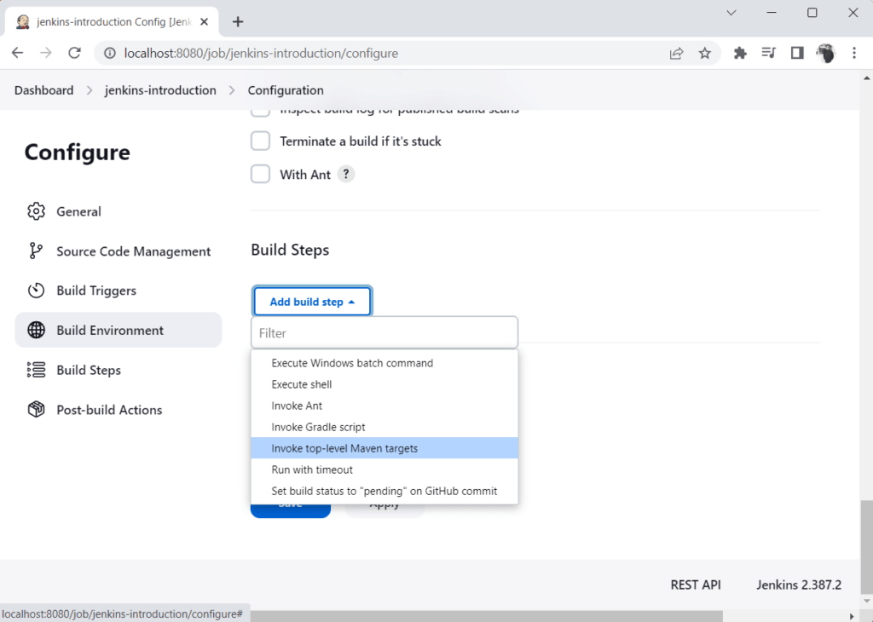Click inside the Filter text field

point(384,332)
